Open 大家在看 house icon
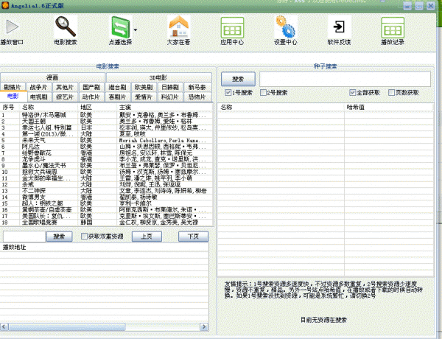This screenshot has height=339, width=442. pyautogui.click(x=178, y=28)
